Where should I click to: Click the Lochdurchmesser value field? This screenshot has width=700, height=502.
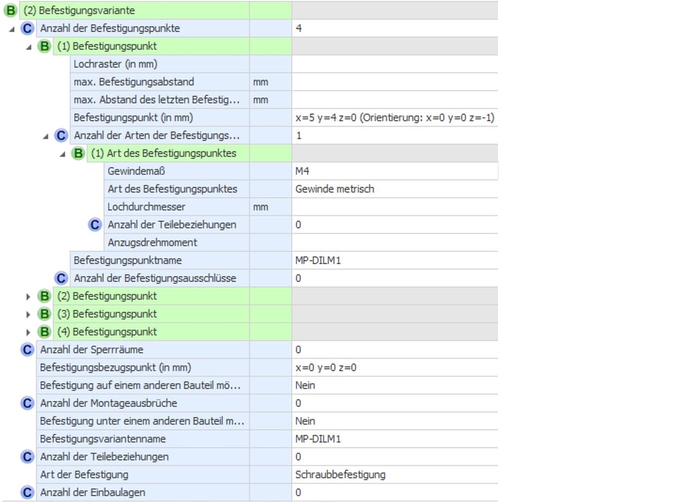point(395,207)
